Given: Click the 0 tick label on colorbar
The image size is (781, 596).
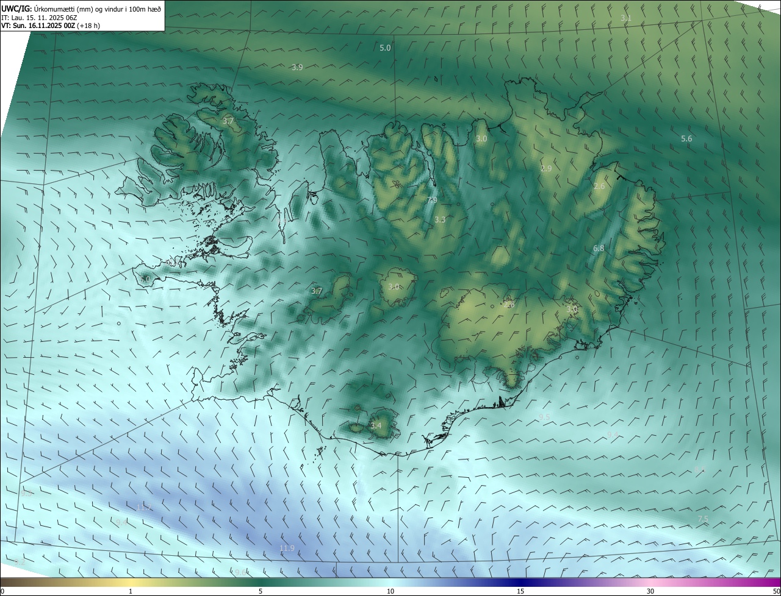Looking at the screenshot, I should click(2, 591).
